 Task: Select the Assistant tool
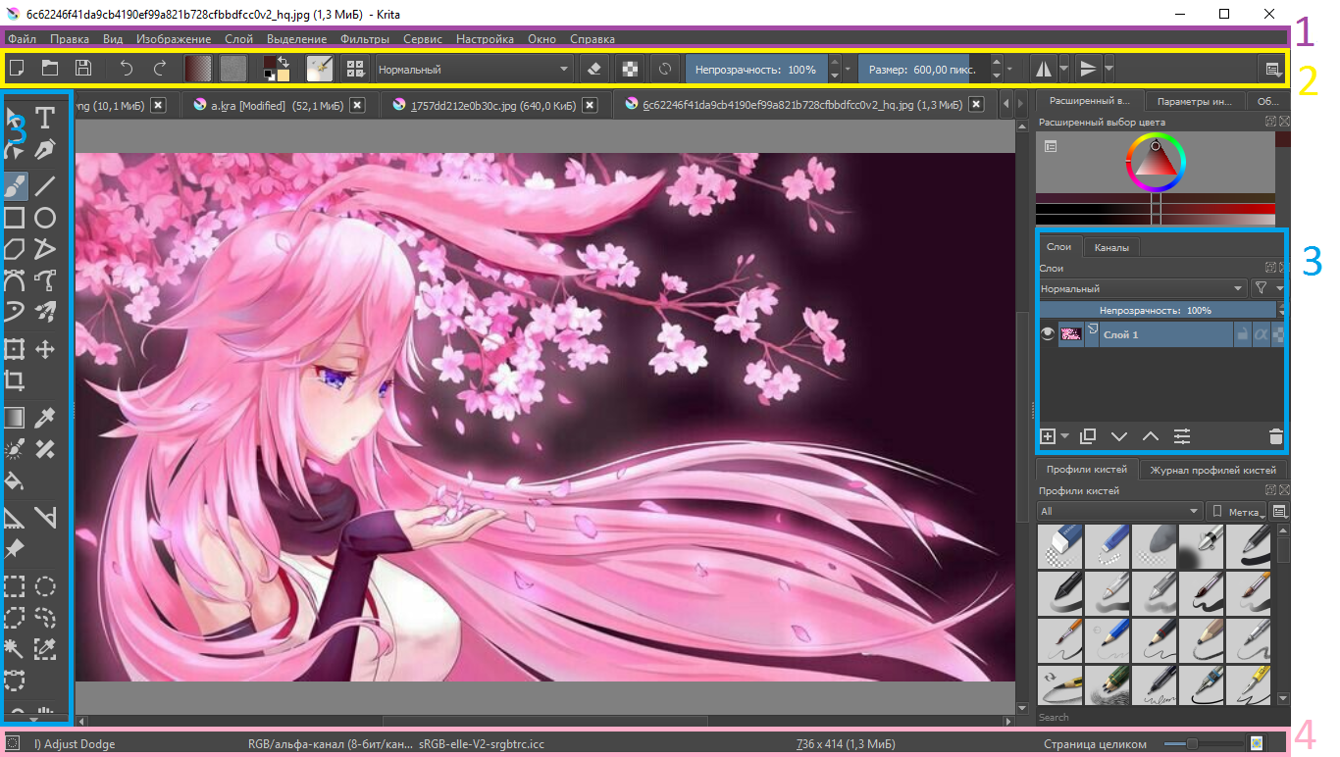(x=15, y=516)
